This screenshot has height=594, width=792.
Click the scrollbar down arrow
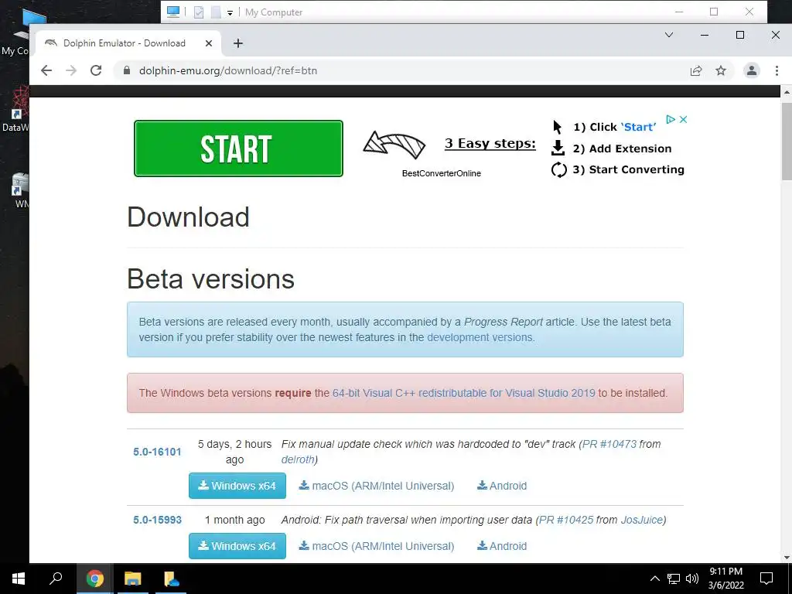point(787,558)
